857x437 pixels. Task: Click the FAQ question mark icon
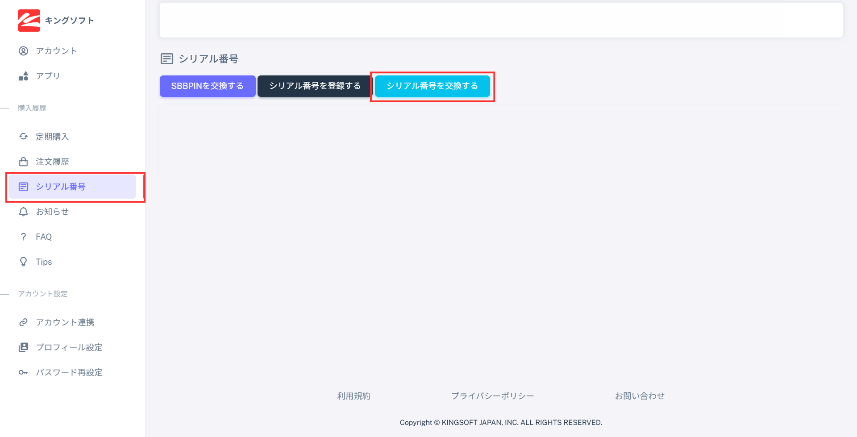(x=23, y=237)
